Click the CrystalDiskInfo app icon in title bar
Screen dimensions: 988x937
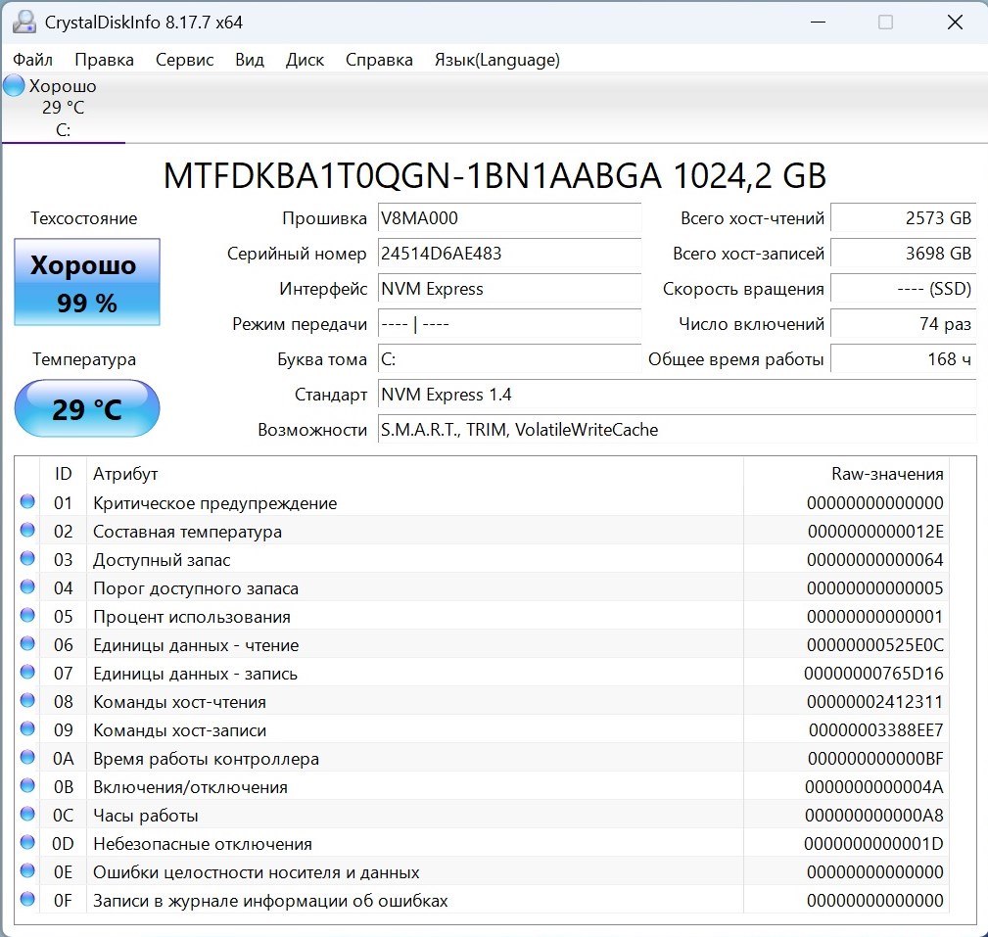point(24,22)
